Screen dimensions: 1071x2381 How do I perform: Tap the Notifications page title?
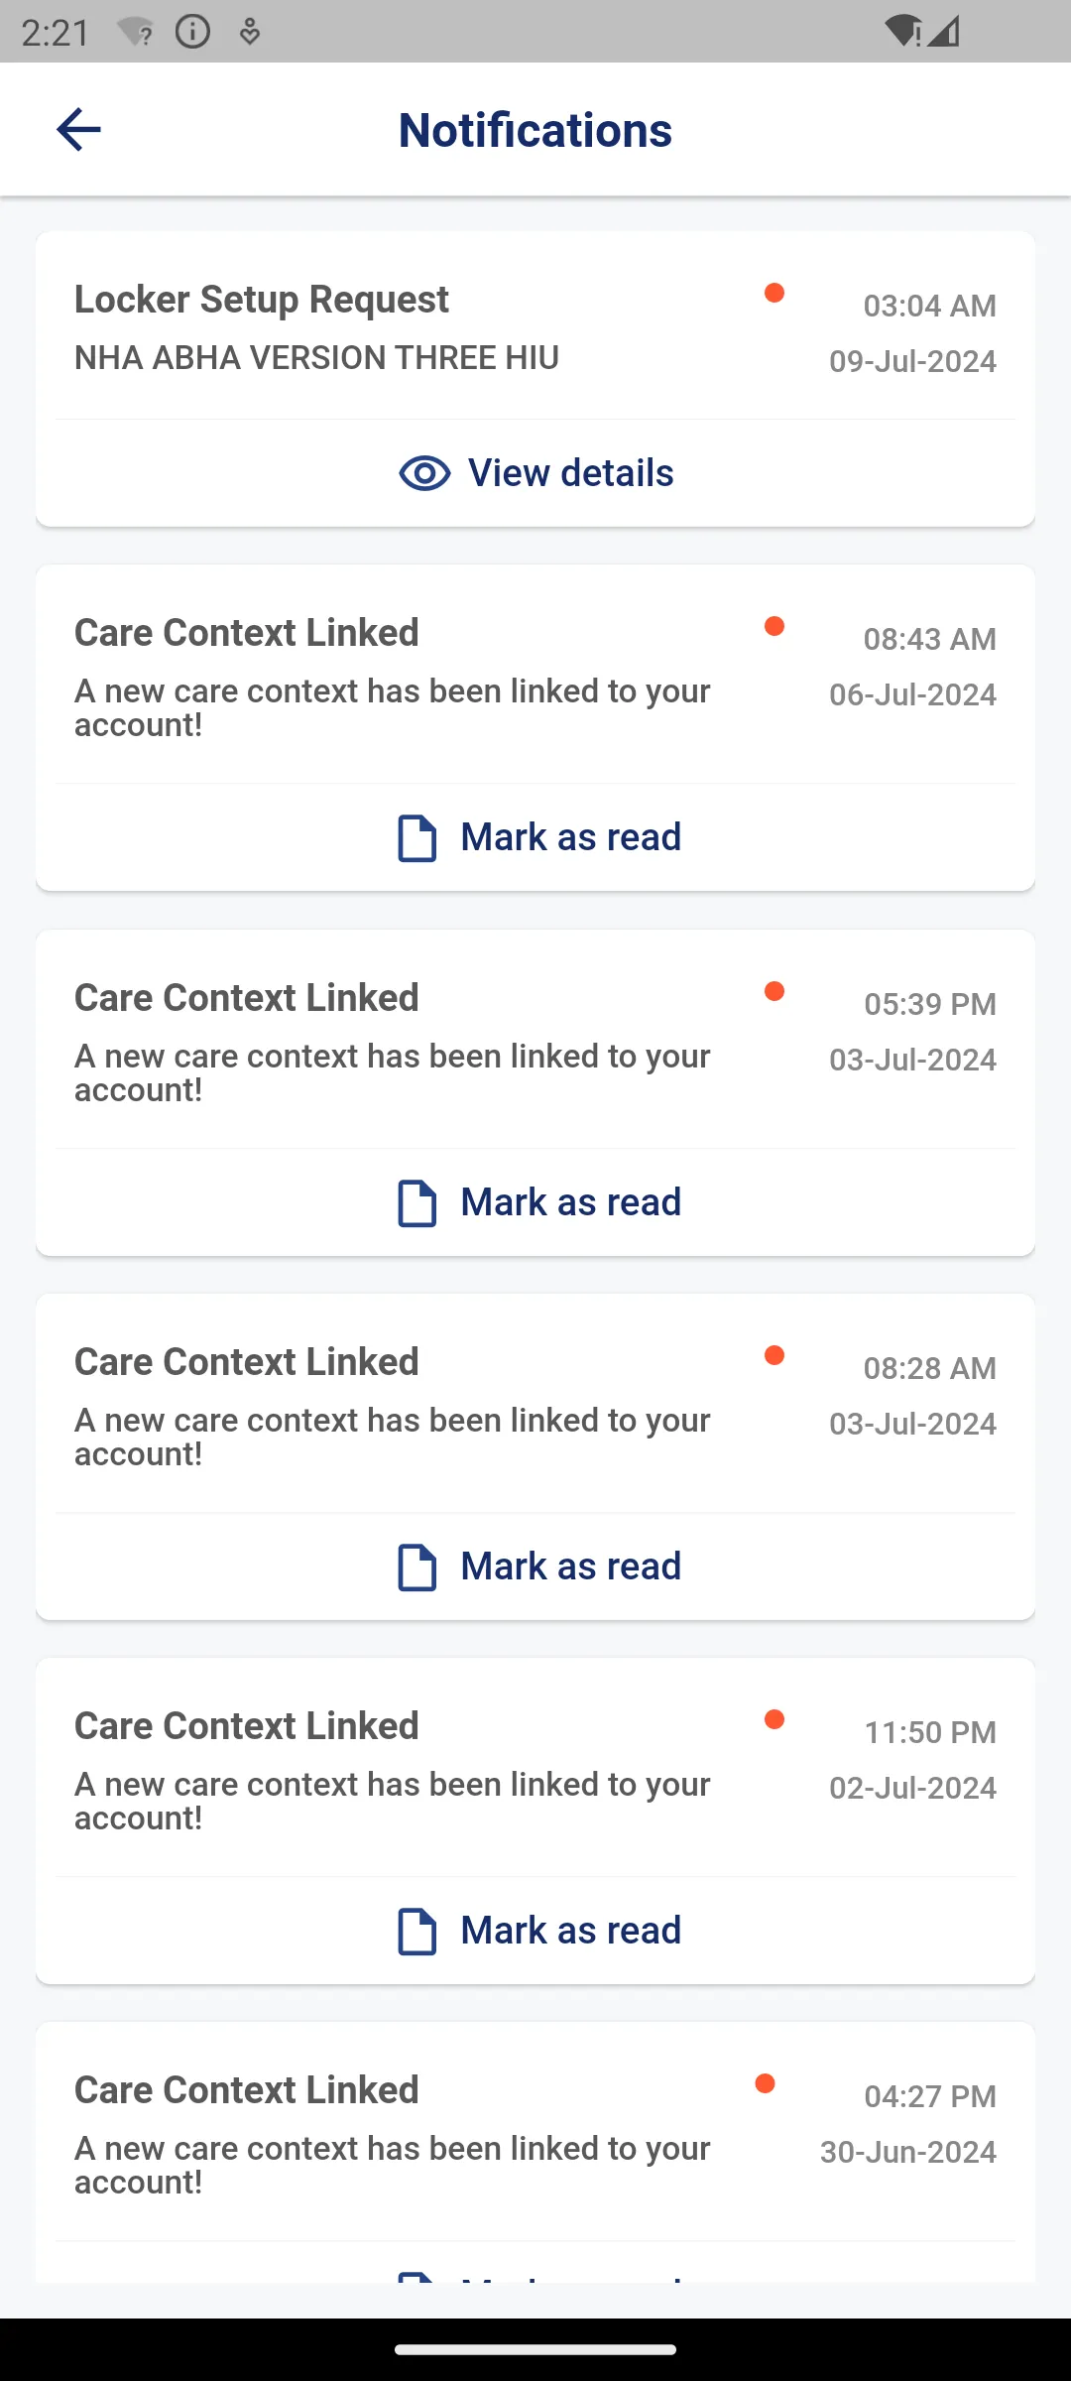(535, 130)
